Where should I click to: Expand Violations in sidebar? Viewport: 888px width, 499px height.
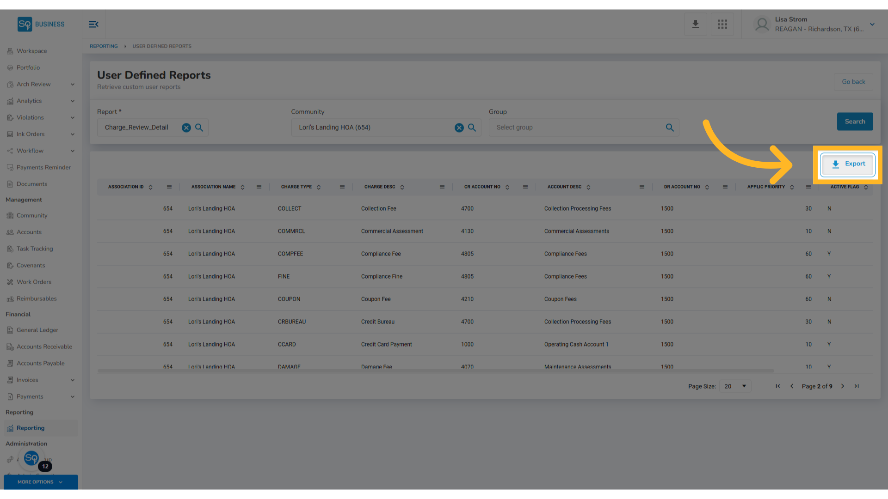[x=73, y=118]
